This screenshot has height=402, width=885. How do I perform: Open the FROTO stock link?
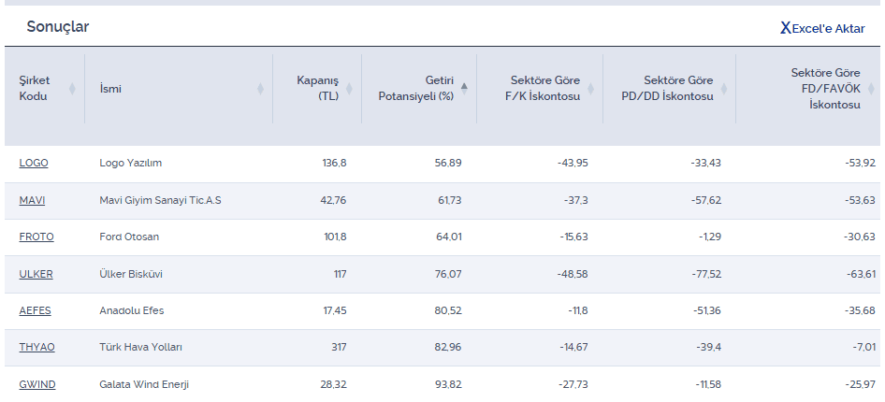click(x=36, y=237)
